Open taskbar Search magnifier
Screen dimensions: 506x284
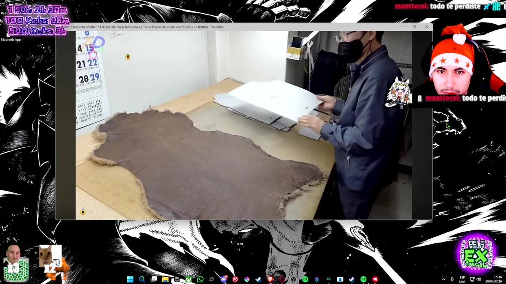pyautogui.click(x=142, y=279)
